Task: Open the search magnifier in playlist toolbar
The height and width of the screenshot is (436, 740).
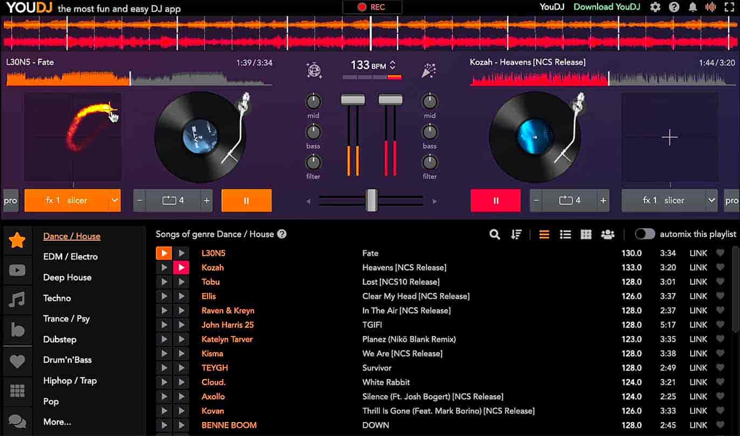Action: pyautogui.click(x=494, y=234)
